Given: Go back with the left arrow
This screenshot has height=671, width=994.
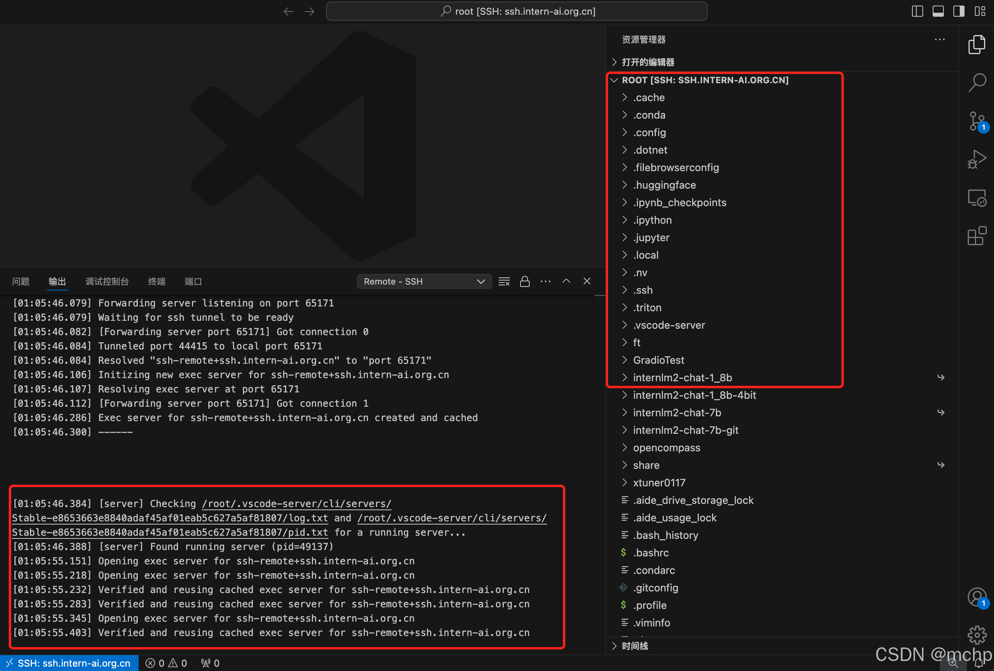Looking at the screenshot, I should click(x=288, y=12).
